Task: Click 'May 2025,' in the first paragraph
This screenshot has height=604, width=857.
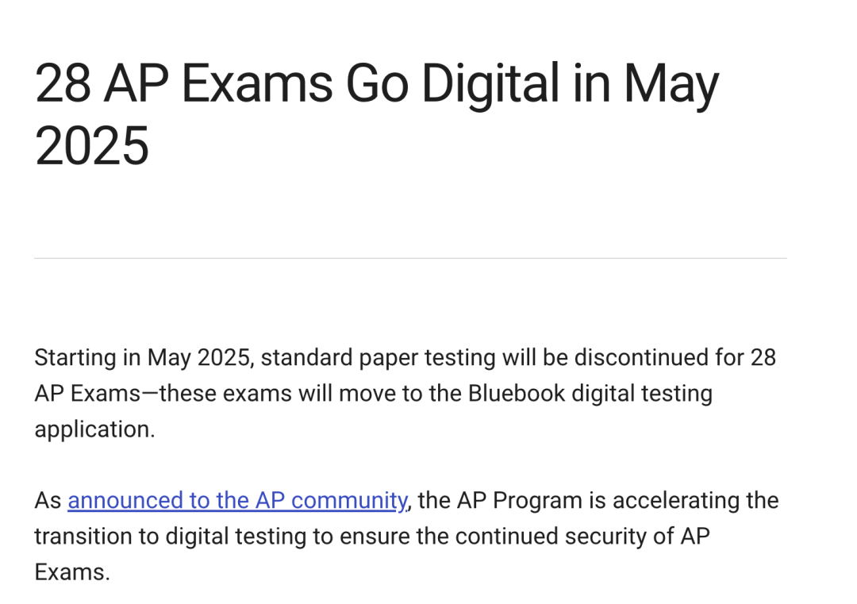Action: tap(201, 358)
